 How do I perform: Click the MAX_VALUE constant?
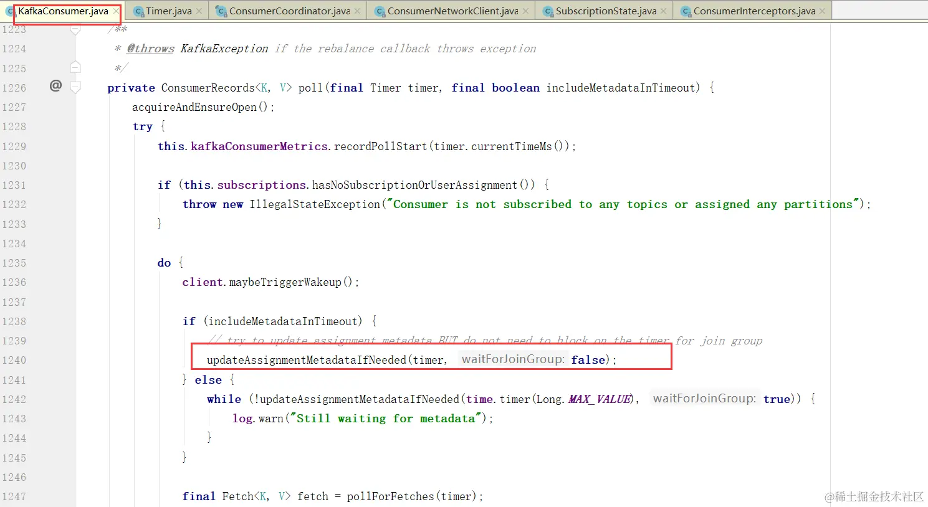(x=600, y=399)
